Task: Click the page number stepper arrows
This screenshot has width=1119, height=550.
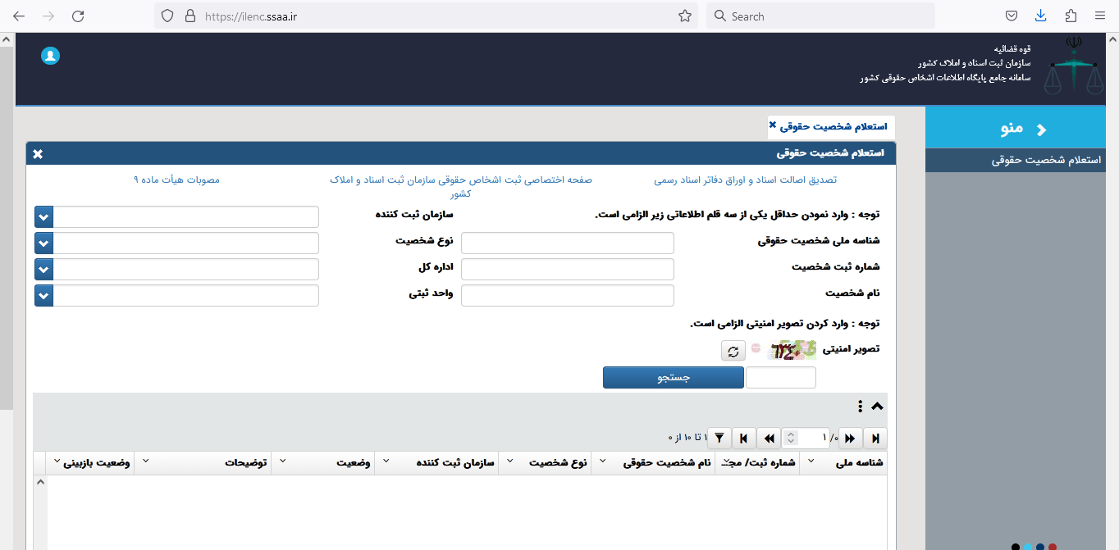Action: [790, 438]
